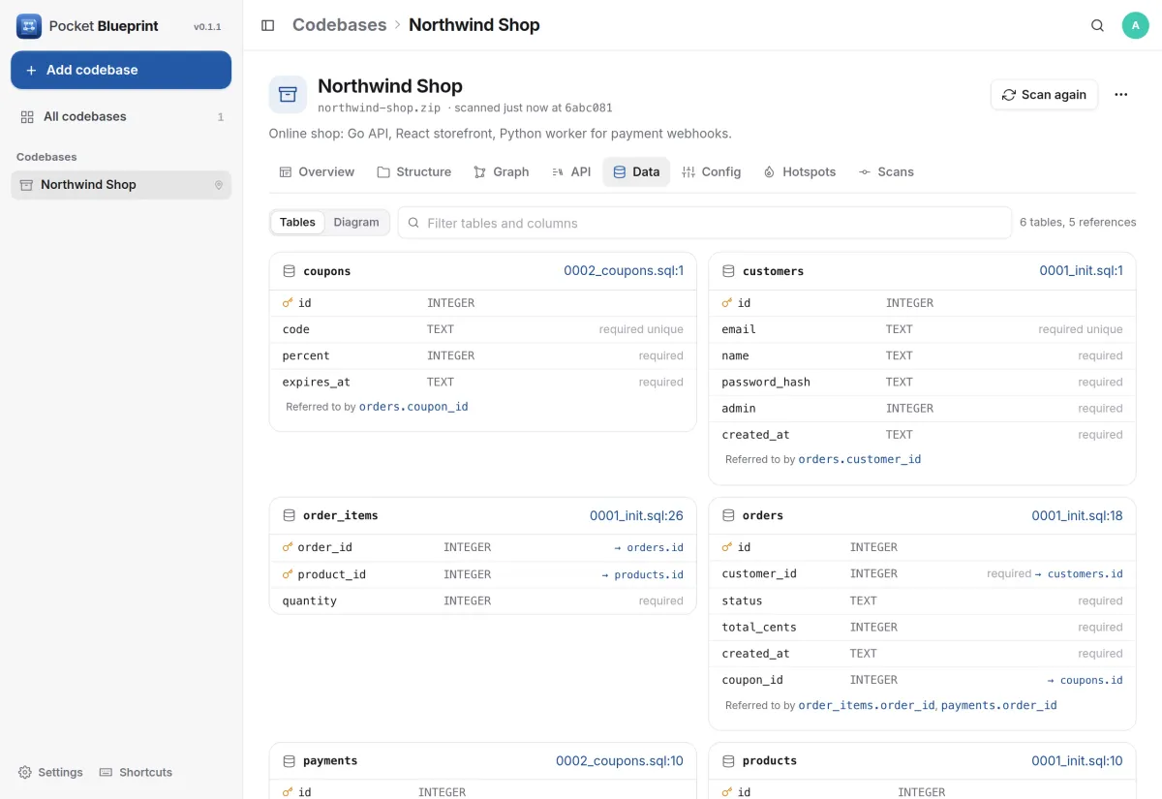Image resolution: width=1162 pixels, height=799 pixels.
Task: Open 0002_coupons.sql:10 source link
Action: coord(620,761)
